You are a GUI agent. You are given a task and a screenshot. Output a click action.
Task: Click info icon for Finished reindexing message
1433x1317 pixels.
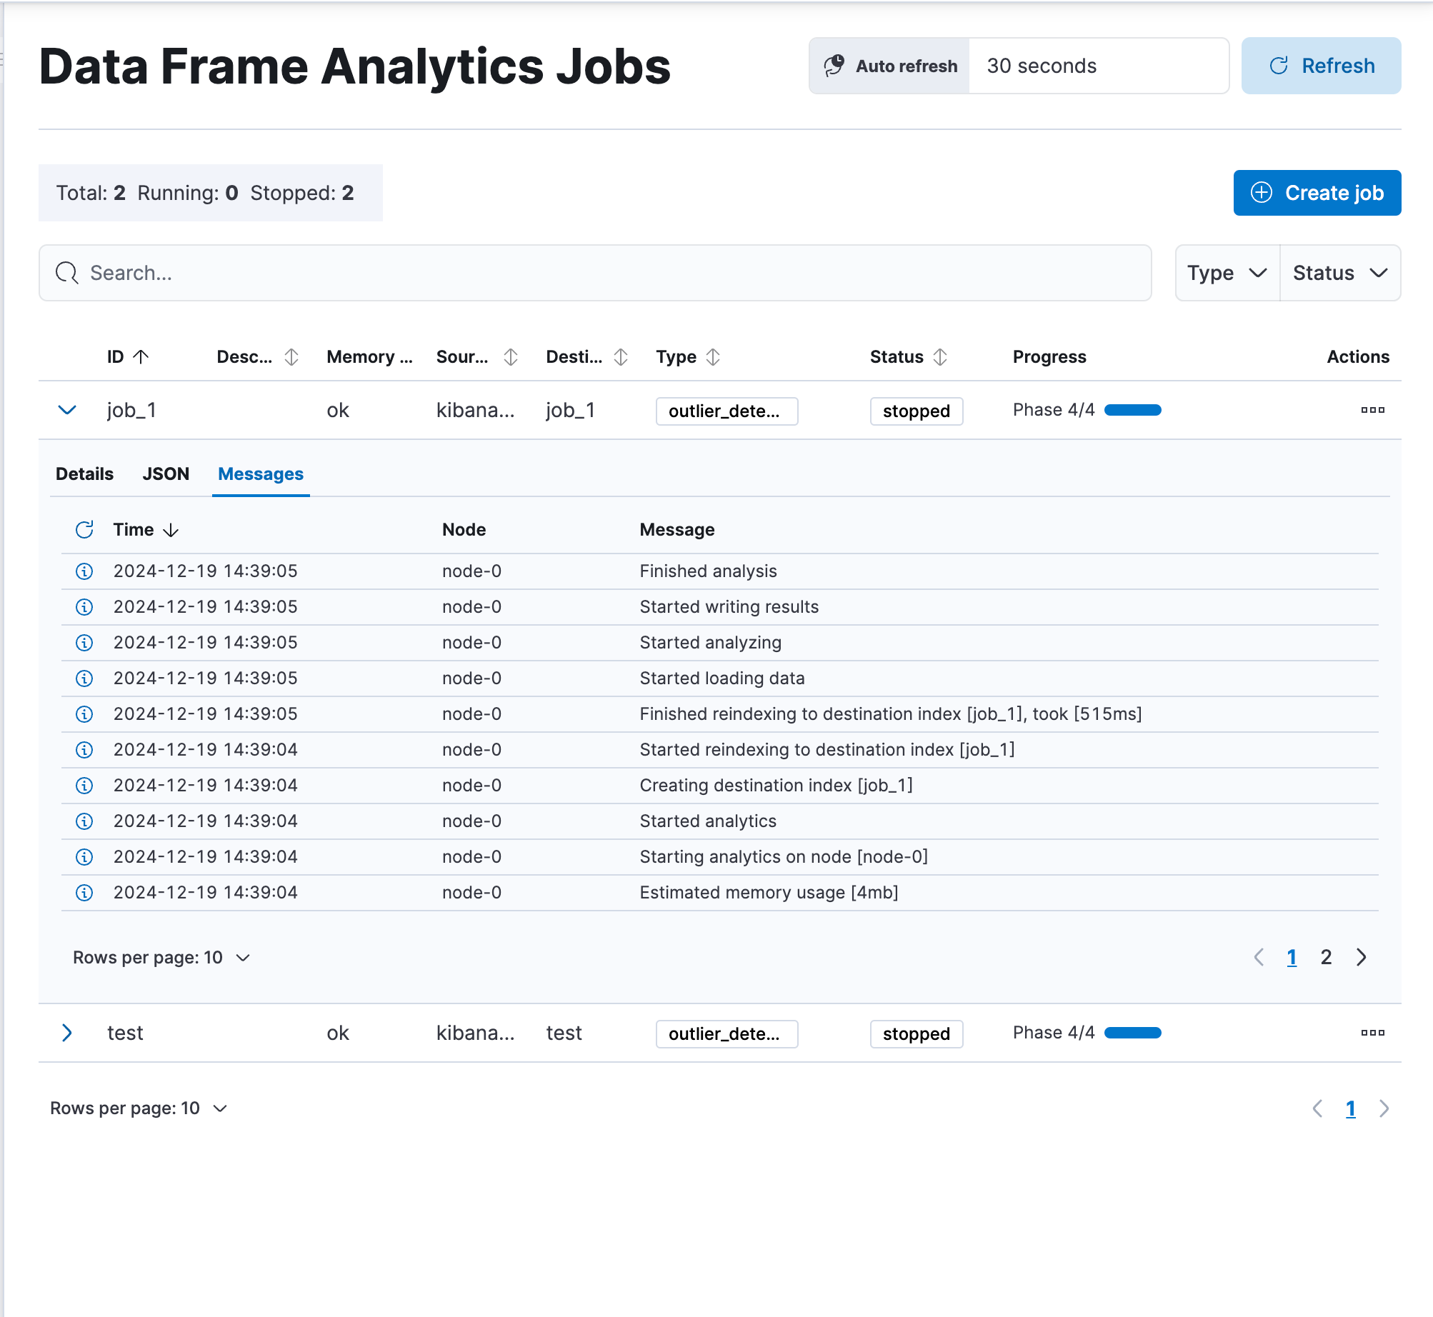point(84,714)
